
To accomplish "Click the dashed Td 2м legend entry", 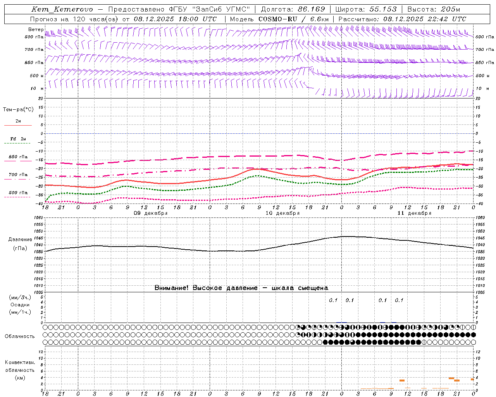I will tap(18, 141).
